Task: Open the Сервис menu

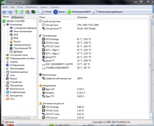Action: [x=44, y=7]
